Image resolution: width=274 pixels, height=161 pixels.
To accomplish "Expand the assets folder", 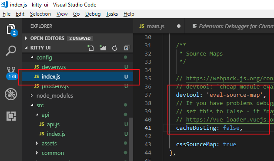I will point(49,143).
